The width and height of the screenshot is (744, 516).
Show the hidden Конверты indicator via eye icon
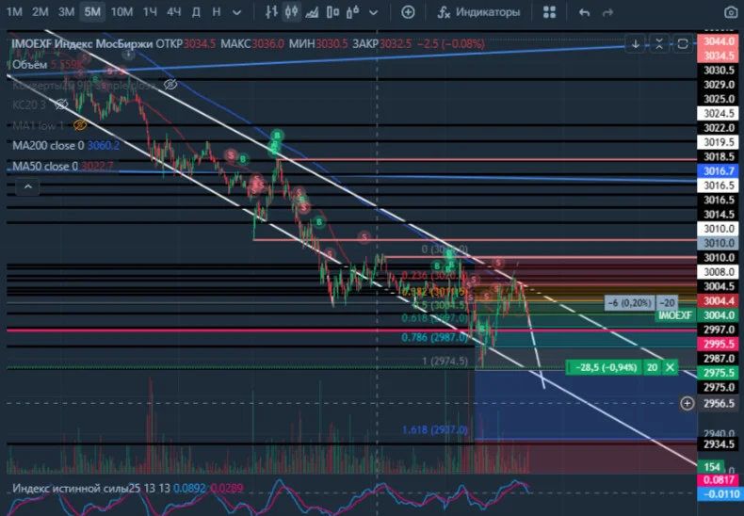[x=170, y=85]
